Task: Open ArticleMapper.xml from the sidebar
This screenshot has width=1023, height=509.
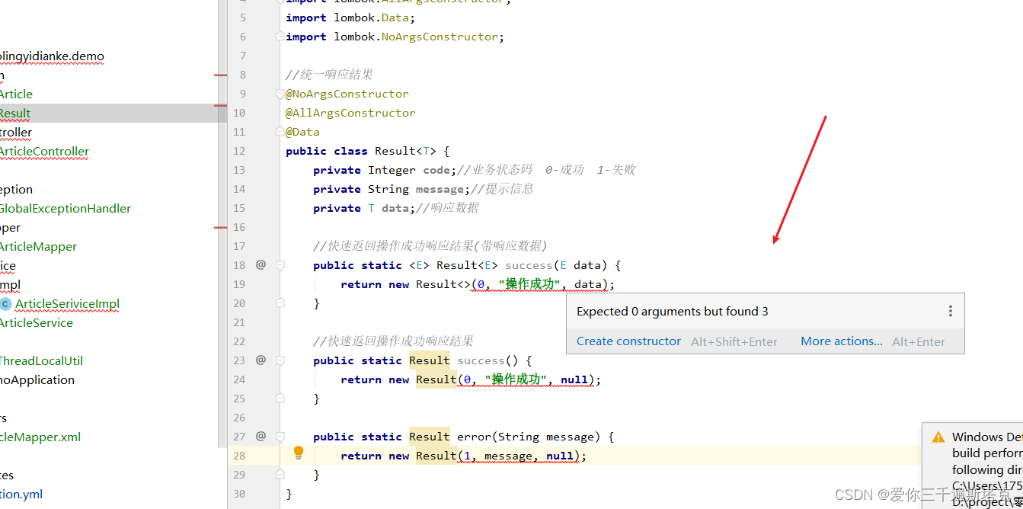Action: (40, 437)
